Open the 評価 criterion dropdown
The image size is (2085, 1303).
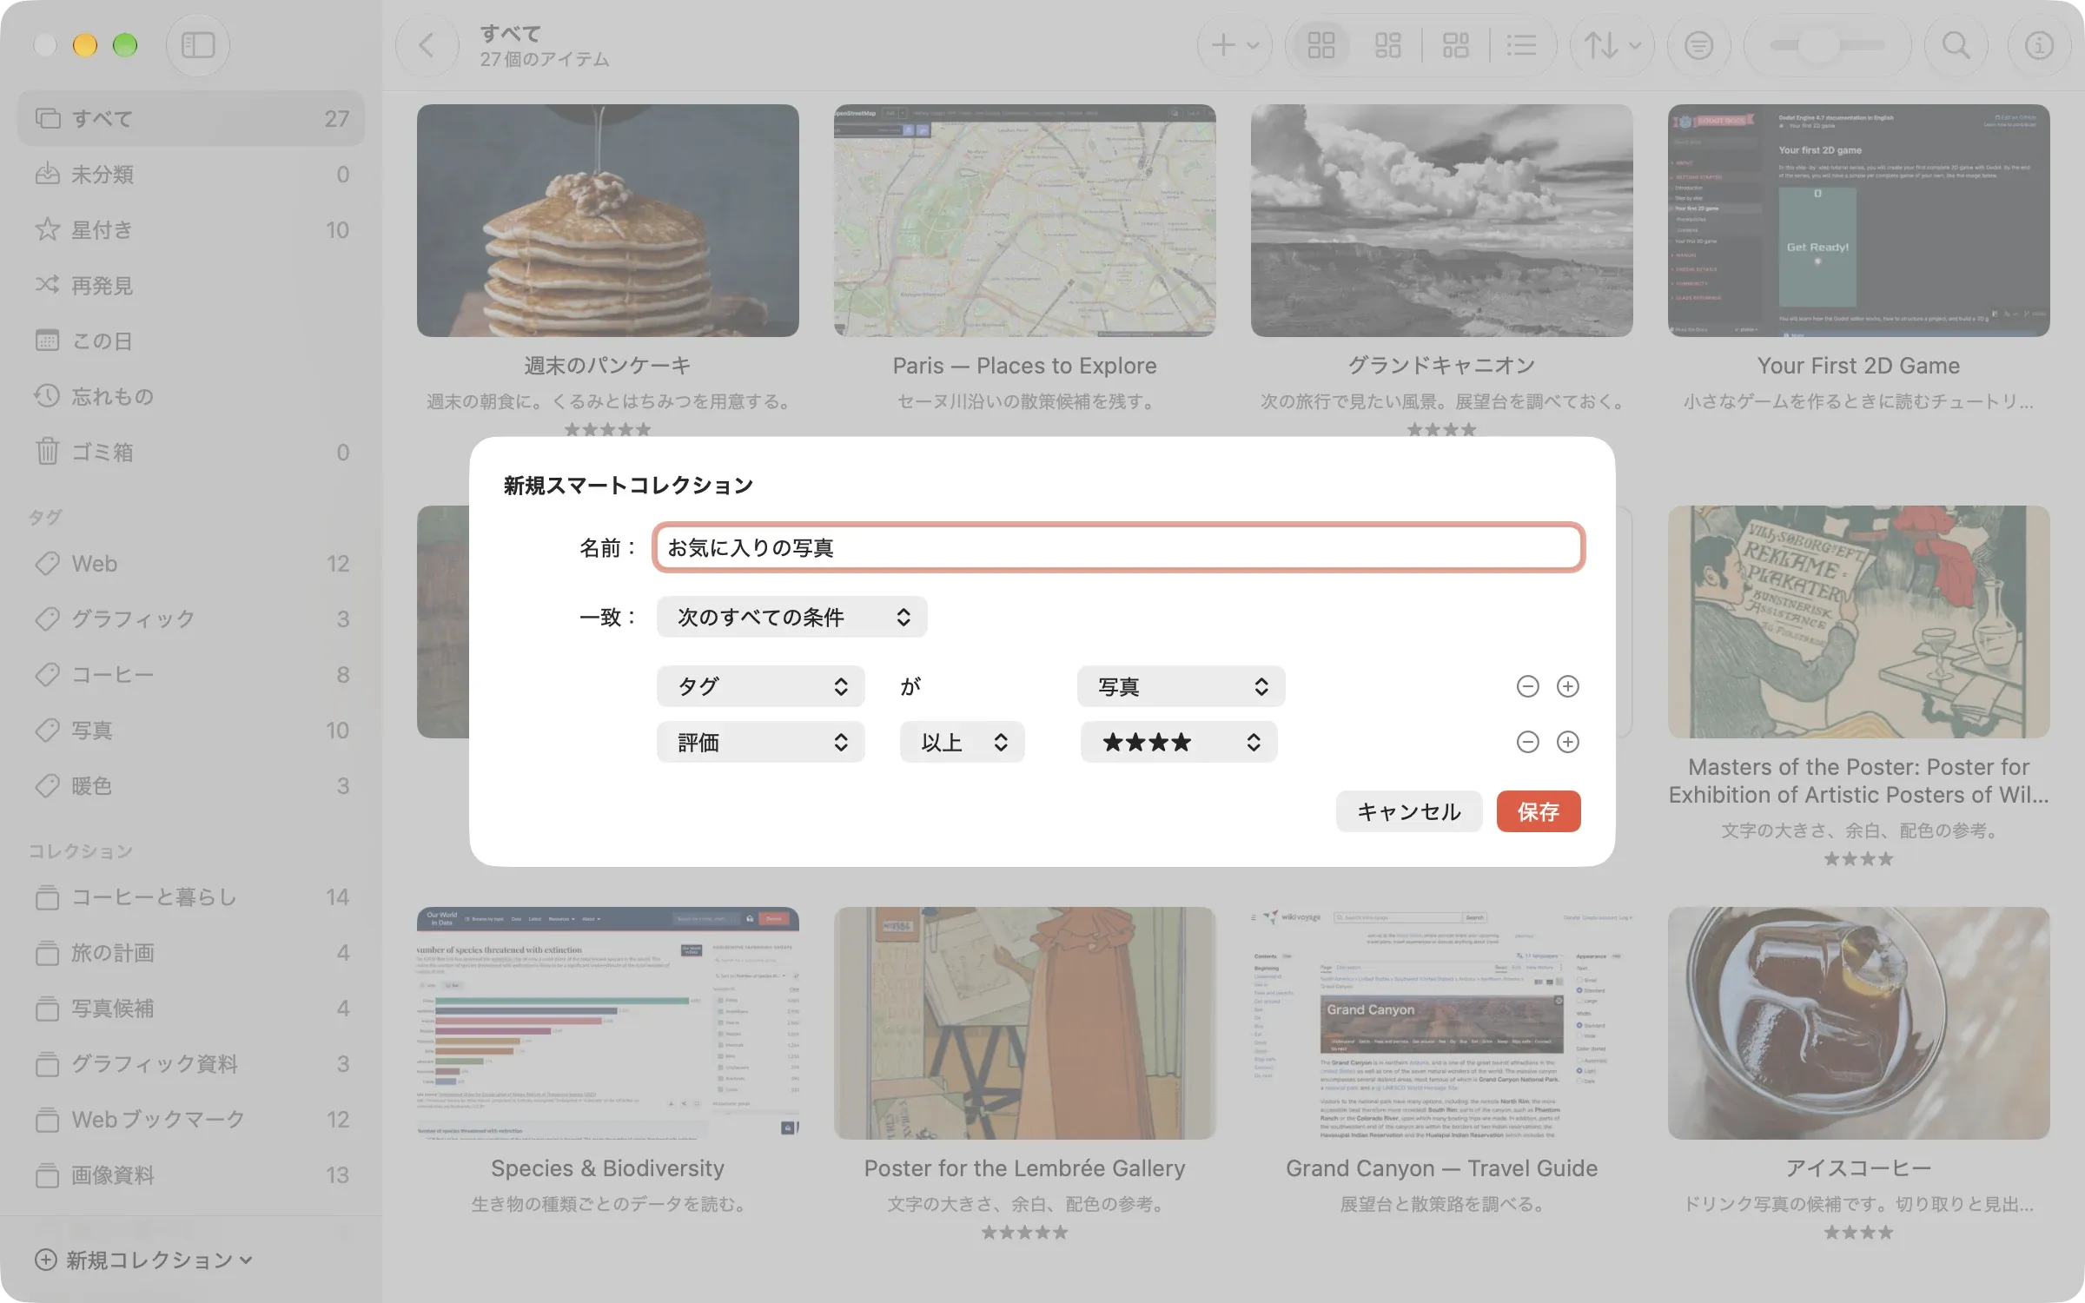[x=760, y=742]
